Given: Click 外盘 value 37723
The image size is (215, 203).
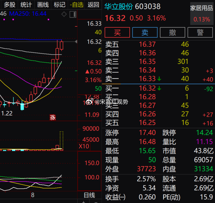Looking at the screenshot, I should (x=146, y=169).
